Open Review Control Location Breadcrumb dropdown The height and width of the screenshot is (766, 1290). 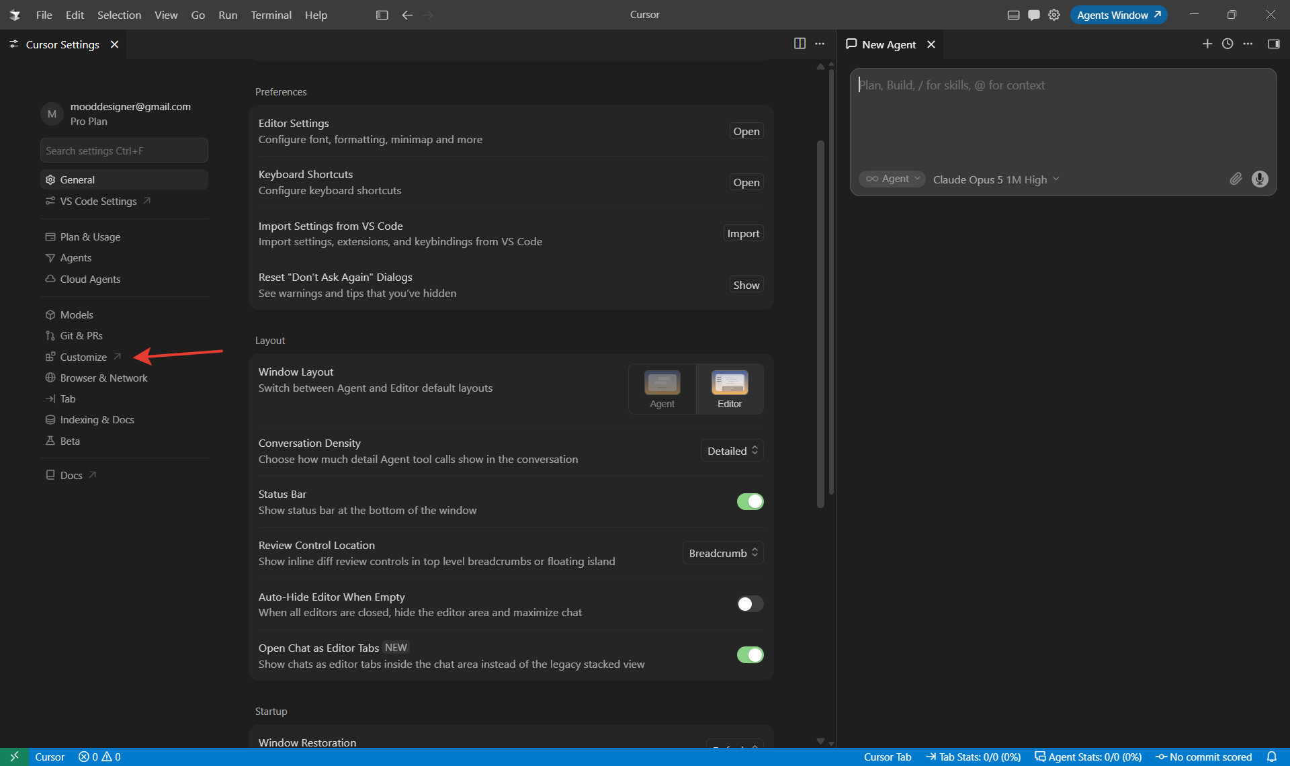(x=723, y=553)
